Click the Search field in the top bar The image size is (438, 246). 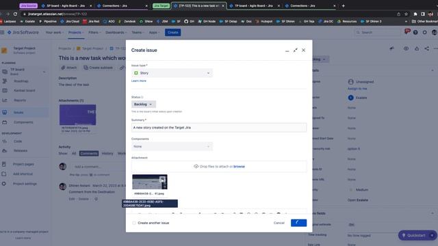(377, 32)
